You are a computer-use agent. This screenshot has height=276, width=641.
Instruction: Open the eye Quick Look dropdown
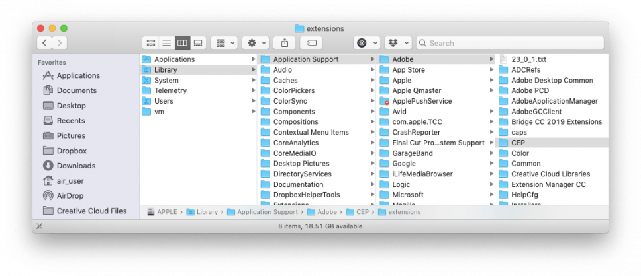tap(367, 43)
